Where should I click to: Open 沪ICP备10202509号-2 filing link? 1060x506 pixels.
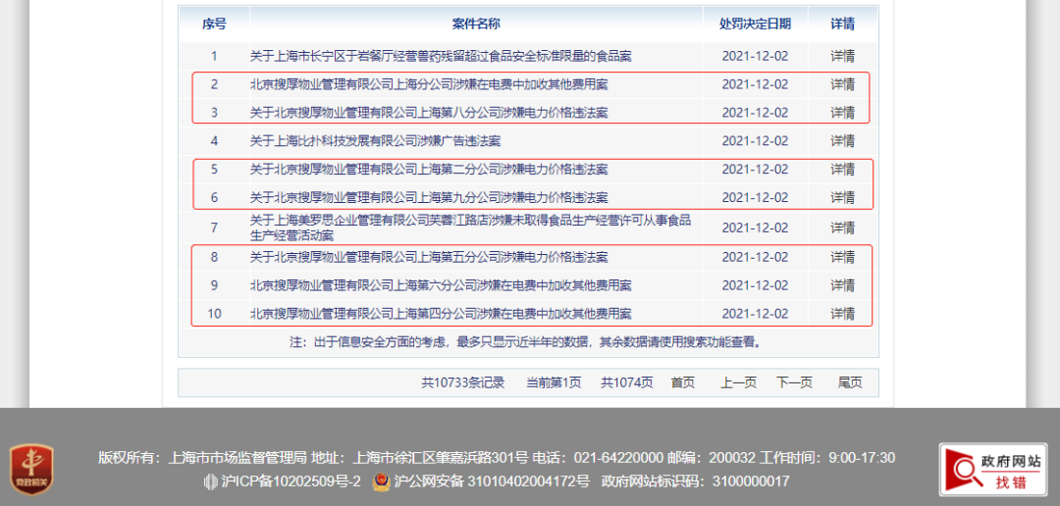click(291, 481)
